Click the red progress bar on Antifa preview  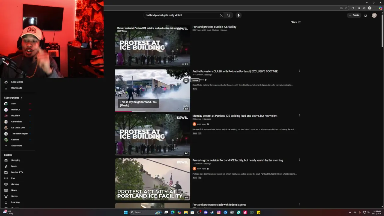point(123,111)
